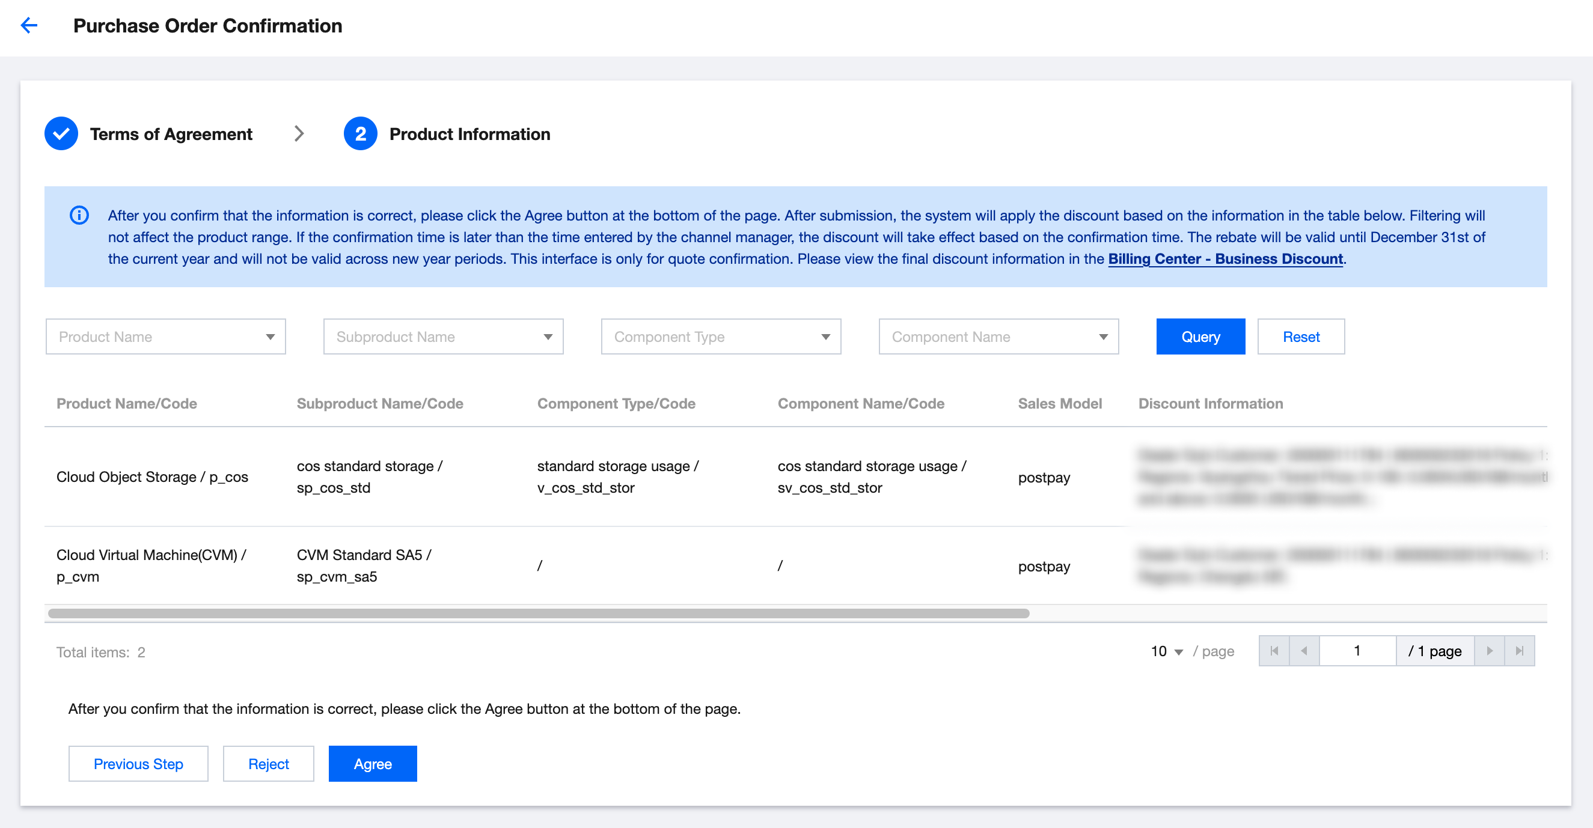Click the step 2 circle icon

tap(361, 133)
